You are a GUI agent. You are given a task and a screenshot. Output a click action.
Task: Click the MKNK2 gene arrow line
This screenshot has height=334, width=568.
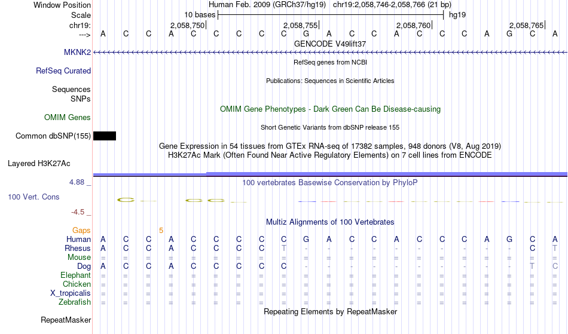pos(330,53)
